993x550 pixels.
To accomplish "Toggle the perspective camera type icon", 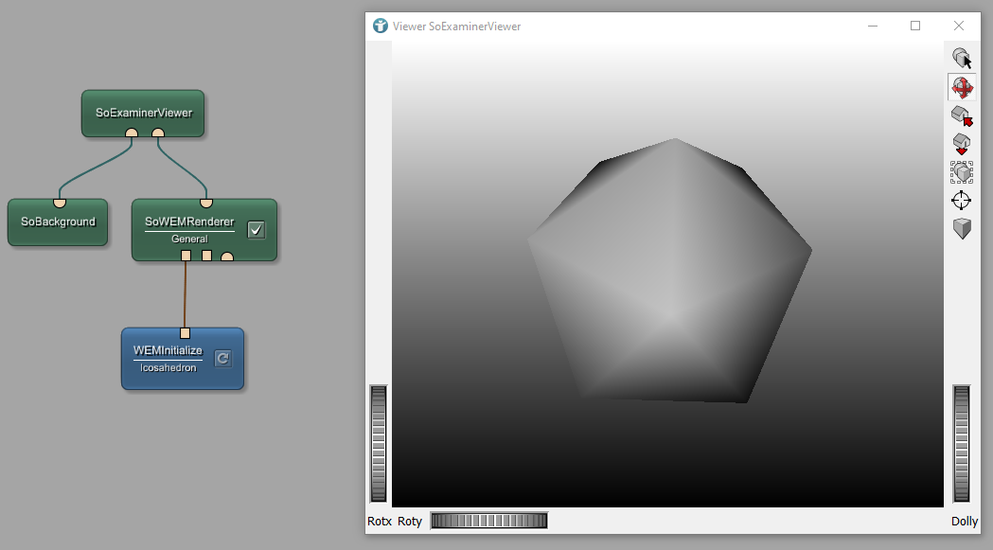I will pos(962,229).
